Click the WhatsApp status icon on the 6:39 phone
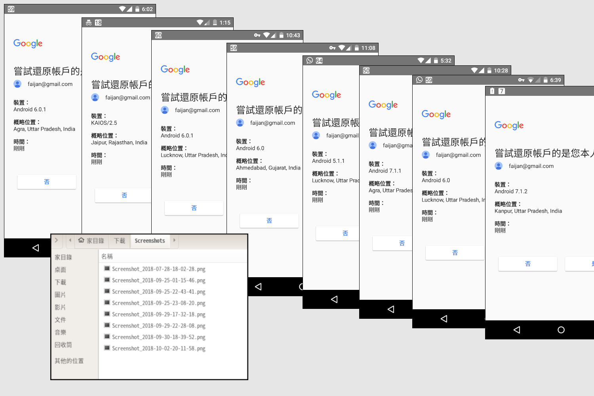 [419, 80]
